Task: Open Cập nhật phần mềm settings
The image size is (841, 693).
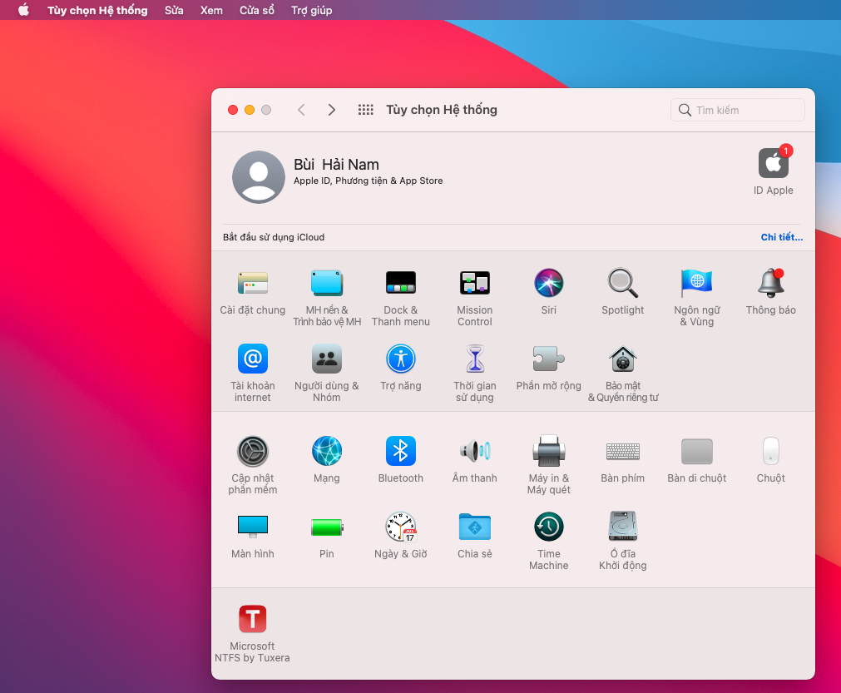Action: pos(253,451)
